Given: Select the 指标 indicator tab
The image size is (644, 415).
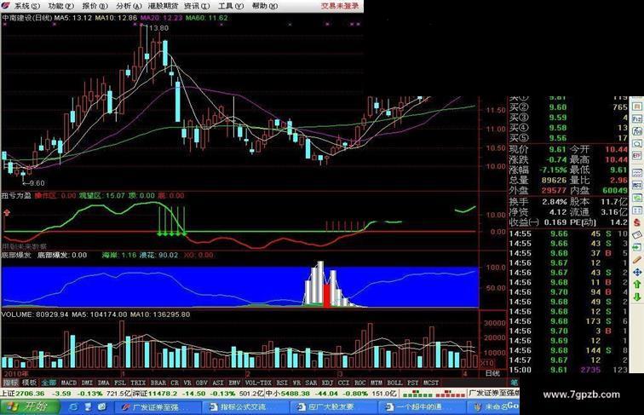Looking at the screenshot, I should click(x=10, y=383).
